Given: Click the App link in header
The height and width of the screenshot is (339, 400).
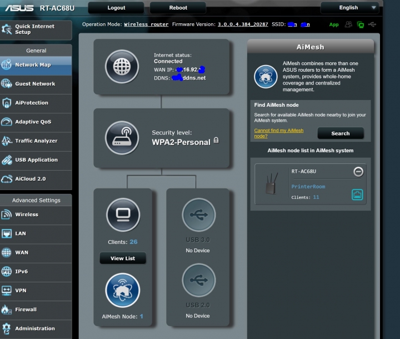Looking at the screenshot, I should pos(334,24).
